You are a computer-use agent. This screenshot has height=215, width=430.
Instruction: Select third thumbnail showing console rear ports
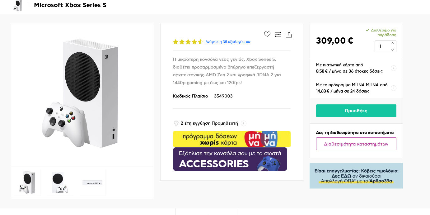(x=92, y=183)
